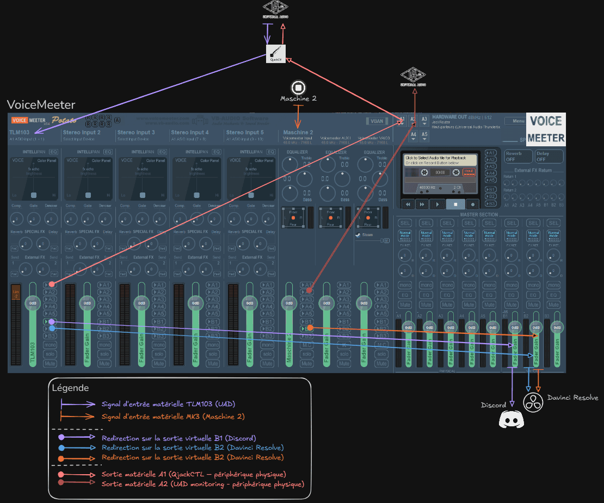Open EQ for master bus A4

tap(469, 295)
